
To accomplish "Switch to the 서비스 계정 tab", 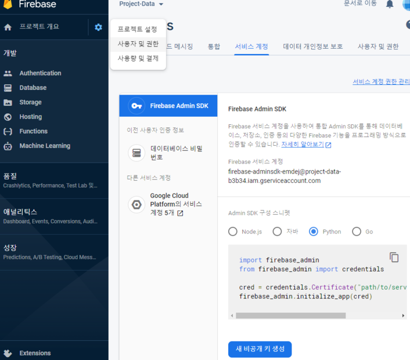I will pyautogui.click(x=251, y=46).
